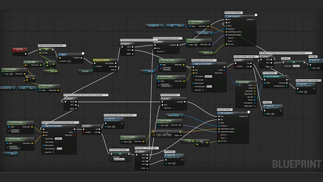Toggle Ignore Self on lower line trace node
The height and width of the screenshot is (182, 323).
[53, 152]
